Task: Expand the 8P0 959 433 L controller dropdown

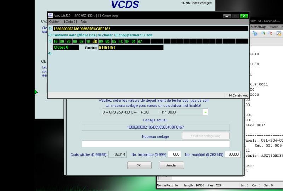Action: tap(206, 112)
